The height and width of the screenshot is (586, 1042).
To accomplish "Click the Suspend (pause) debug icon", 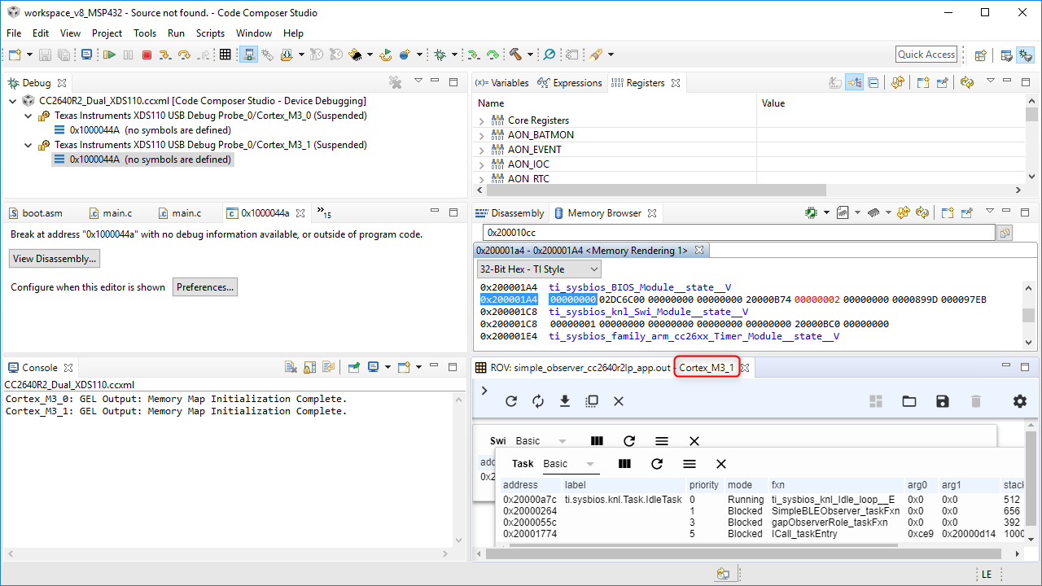I will click(128, 54).
